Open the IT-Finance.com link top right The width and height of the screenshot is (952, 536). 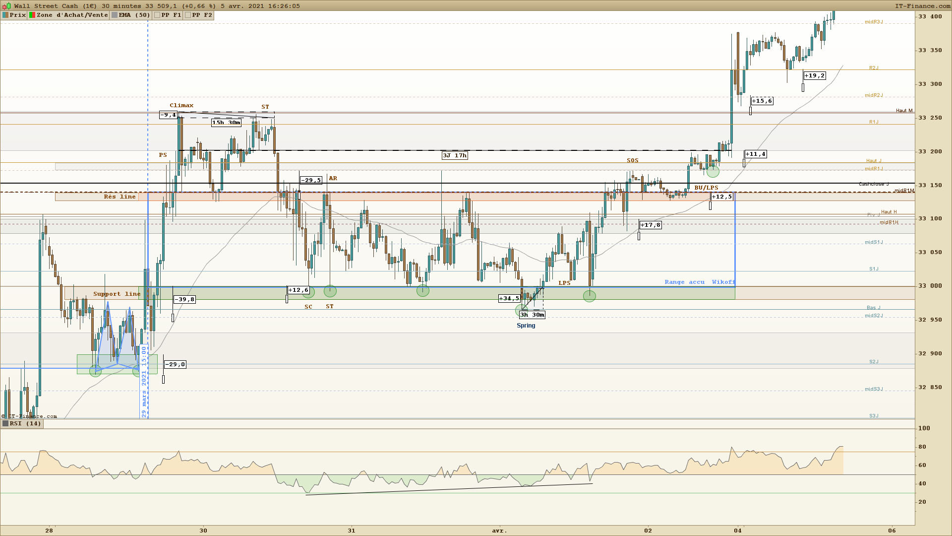922,6
